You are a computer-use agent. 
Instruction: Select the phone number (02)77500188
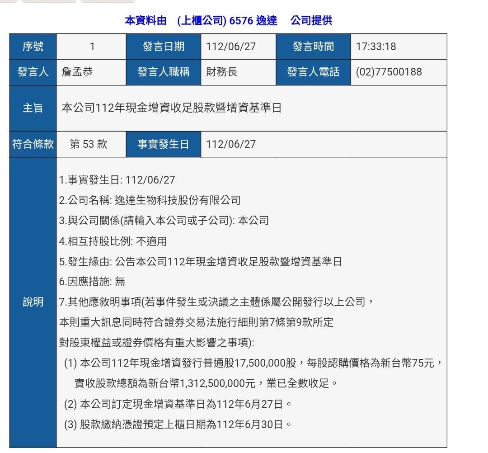pyautogui.click(x=389, y=72)
